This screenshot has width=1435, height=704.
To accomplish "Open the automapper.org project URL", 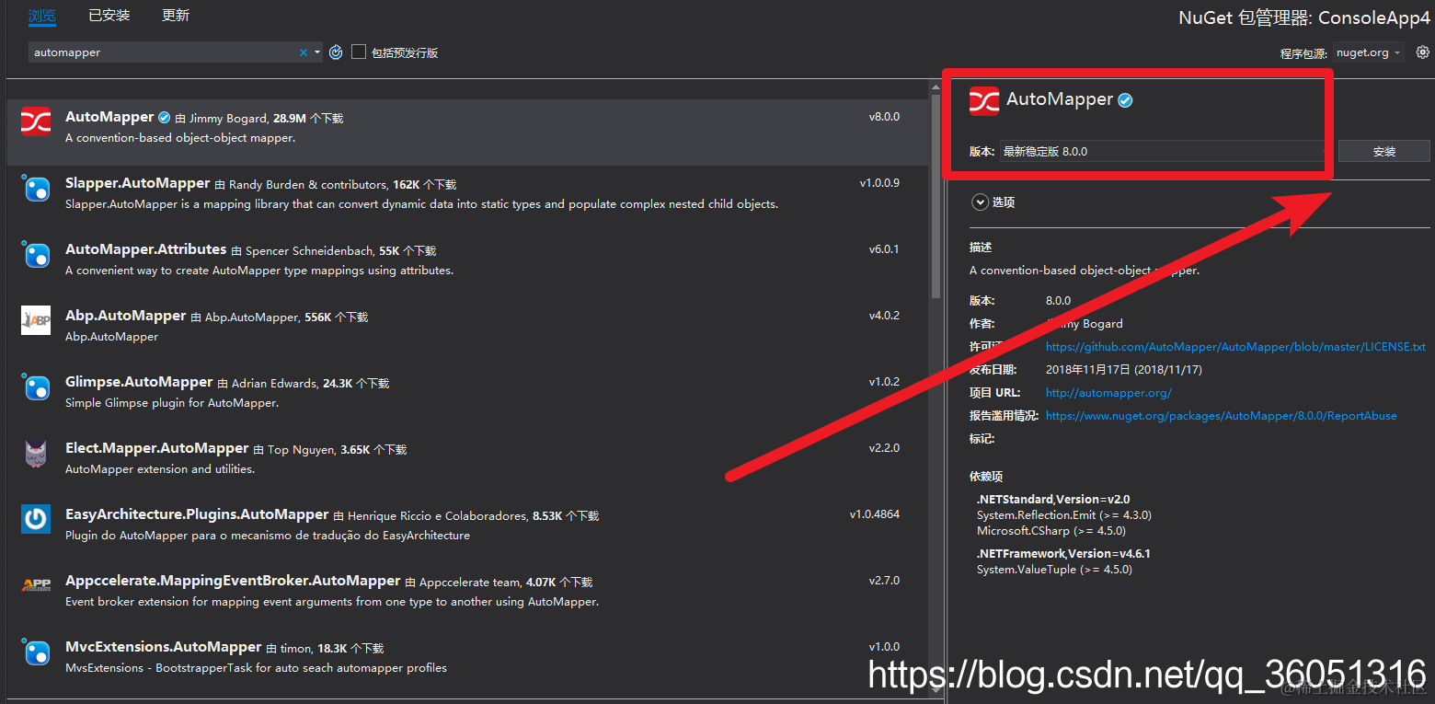I will click(x=1108, y=393).
